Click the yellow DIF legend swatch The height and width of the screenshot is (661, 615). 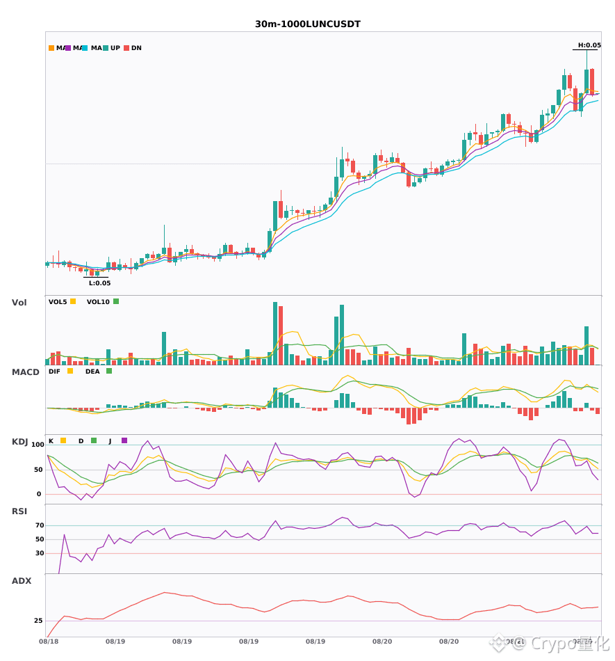[70, 371]
